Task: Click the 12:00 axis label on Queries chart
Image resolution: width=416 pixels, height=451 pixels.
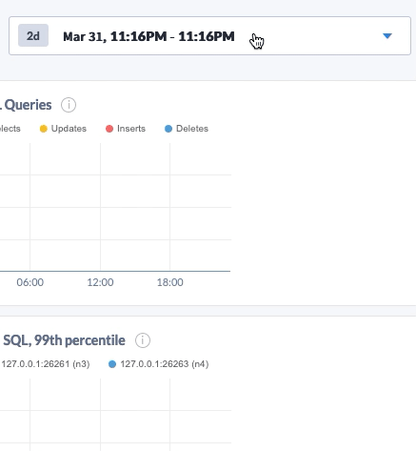Action: [x=100, y=282]
